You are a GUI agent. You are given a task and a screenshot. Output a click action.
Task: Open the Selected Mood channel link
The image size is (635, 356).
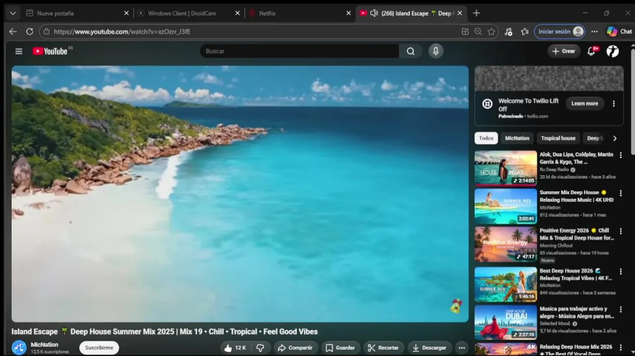click(556, 323)
